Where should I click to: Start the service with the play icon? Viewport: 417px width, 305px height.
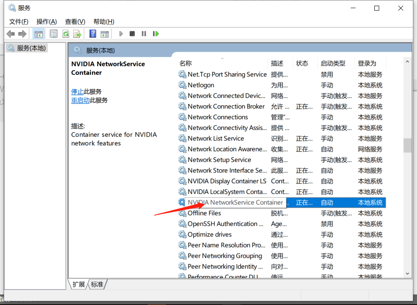point(121,33)
